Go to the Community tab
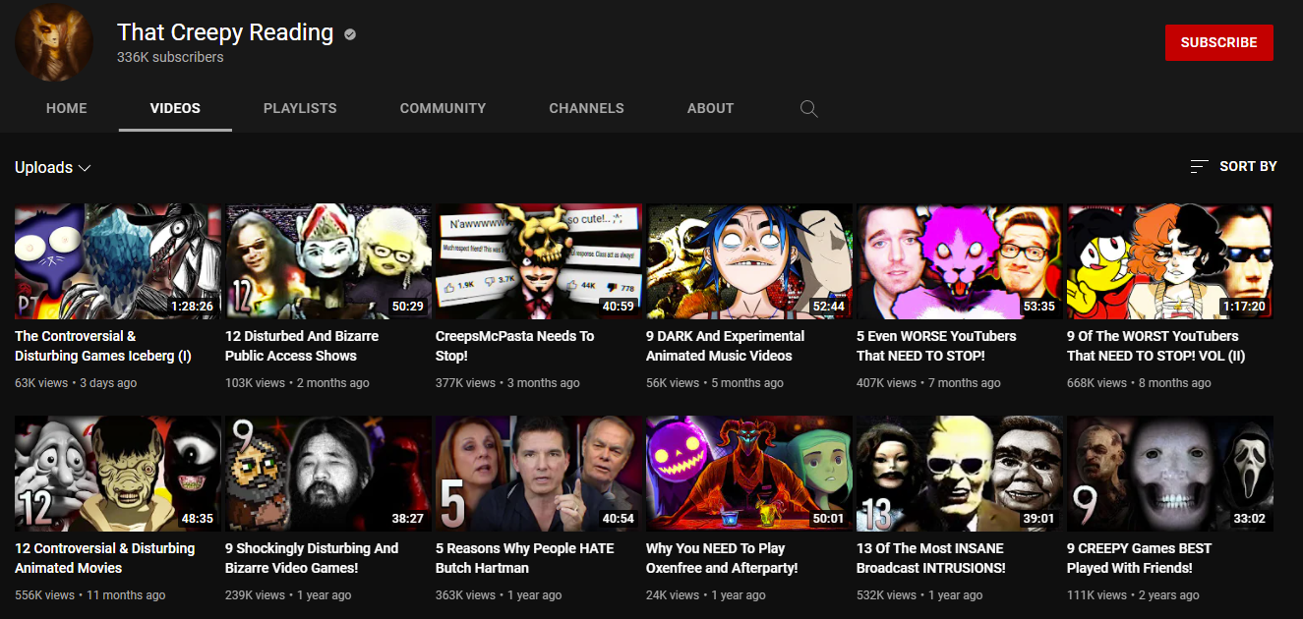Image resolution: width=1303 pixels, height=619 pixels. (x=443, y=108)
